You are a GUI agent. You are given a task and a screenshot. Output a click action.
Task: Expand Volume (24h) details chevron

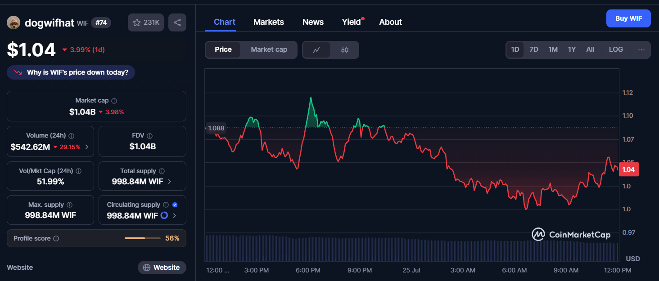click(x=86, y=147)
